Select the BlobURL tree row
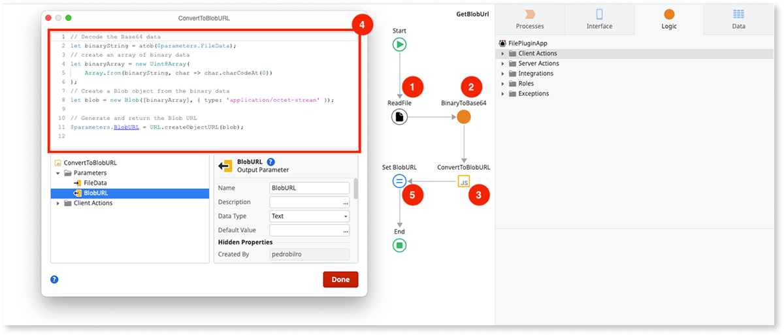Viewport: 784px width, 335px height. 129,193
